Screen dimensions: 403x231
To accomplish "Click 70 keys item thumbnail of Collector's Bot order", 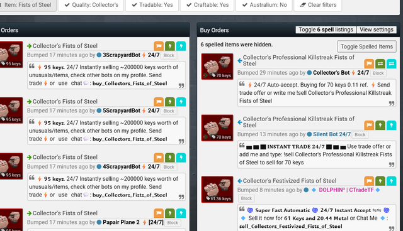I will click(x=217, y=67).
